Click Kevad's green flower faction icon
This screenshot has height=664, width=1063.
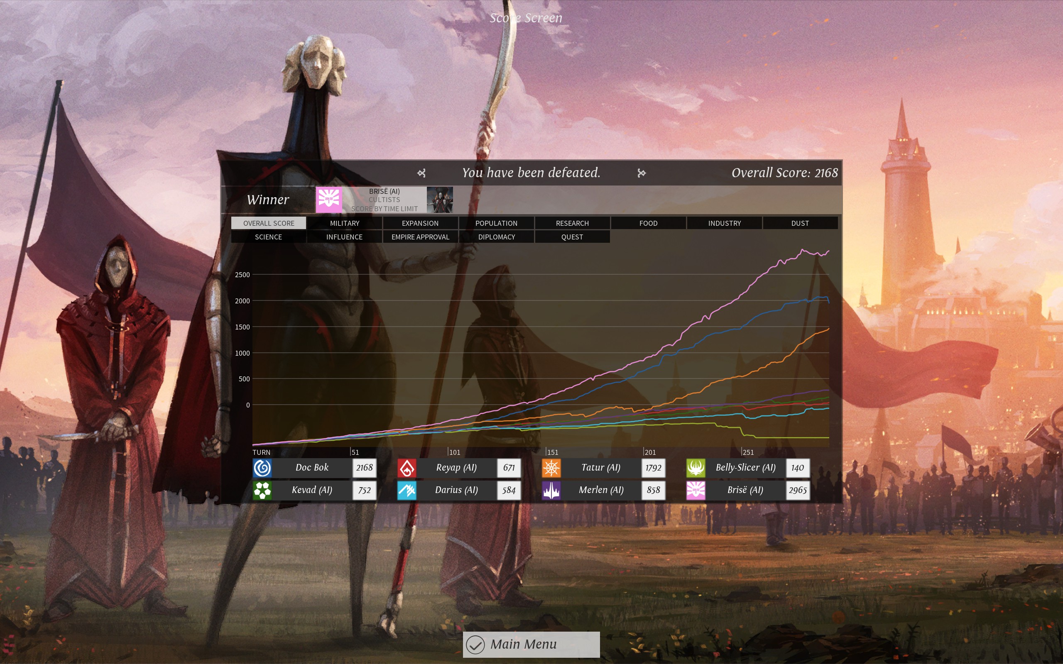pyautogui.click(x=262, y=490)
